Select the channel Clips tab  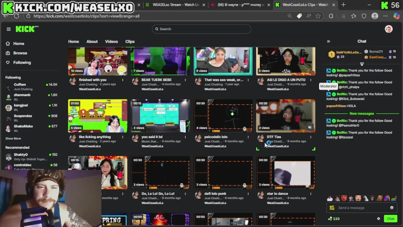tap(130, 42)
